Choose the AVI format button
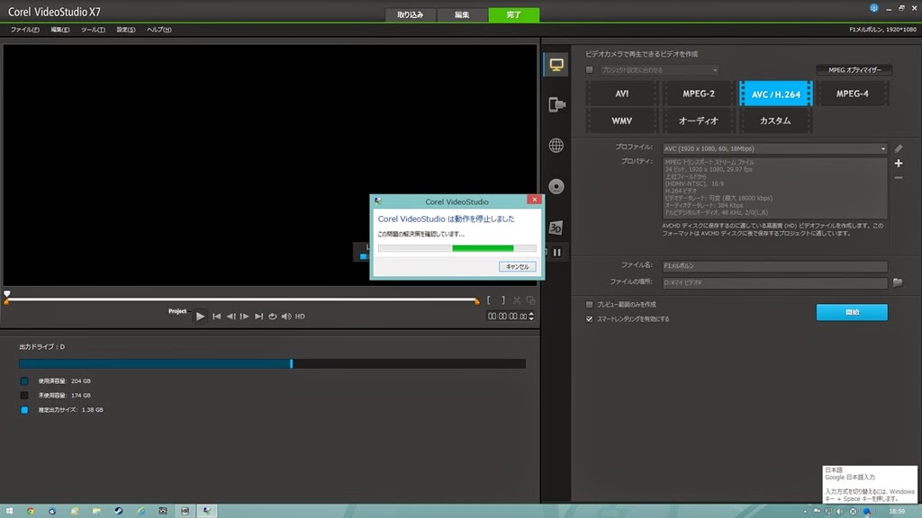This screenshot has height=518, width=922. [621, 94]
